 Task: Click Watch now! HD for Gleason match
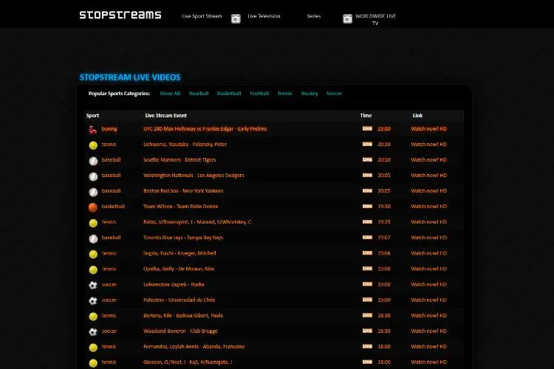pos(429,362)
